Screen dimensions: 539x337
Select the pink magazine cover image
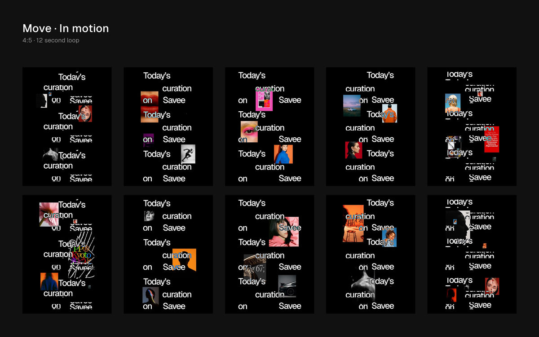tap(264, 99)
